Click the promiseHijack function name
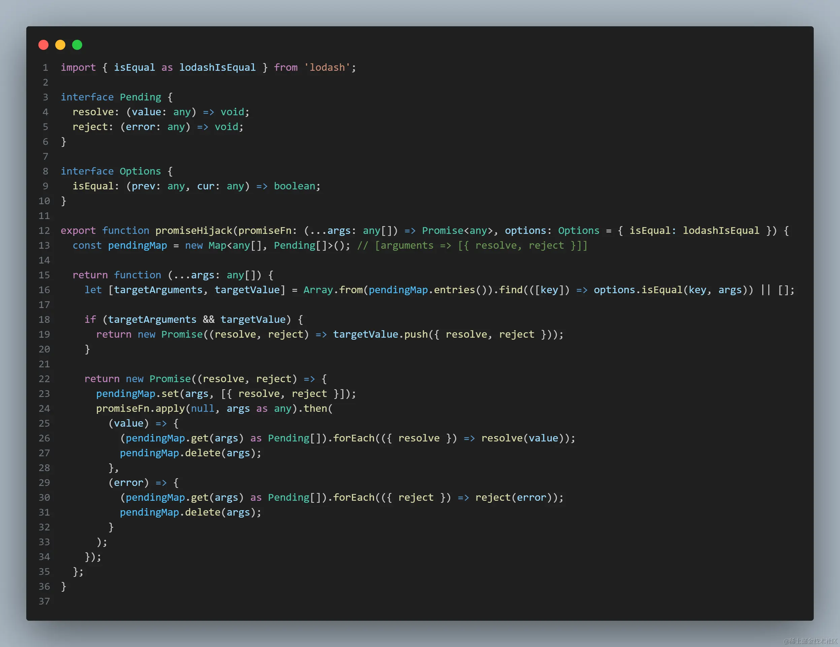This screenshot has height=647, width=840. 193,230
